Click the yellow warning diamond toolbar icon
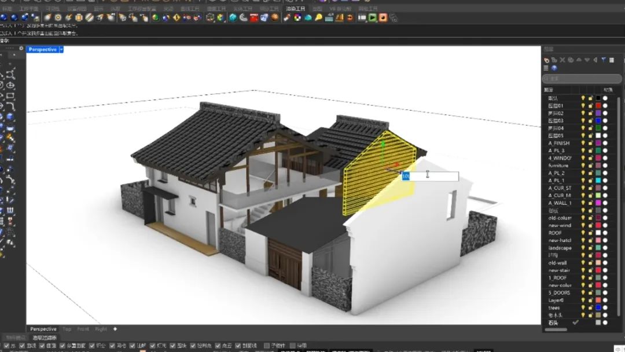625x352 pixels. [x=177, y=18]
